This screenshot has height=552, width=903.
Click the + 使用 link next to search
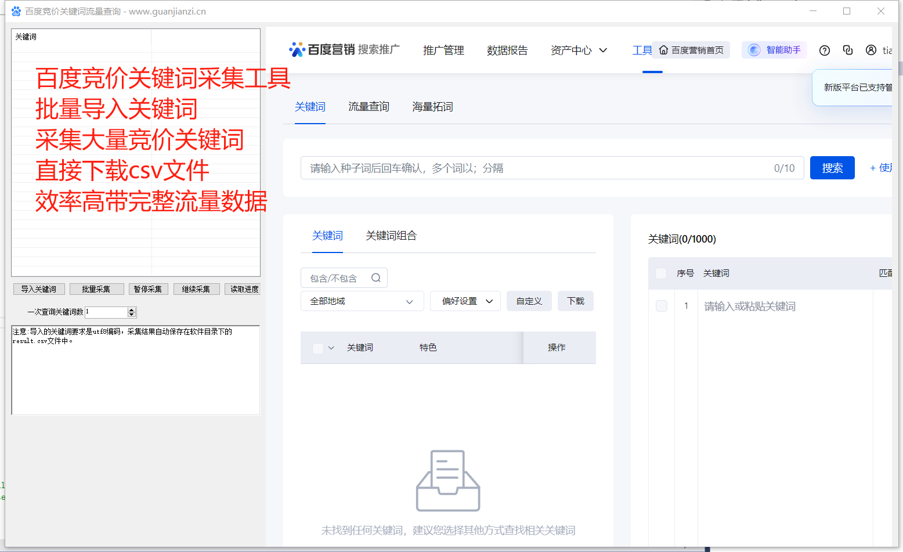tap(881, 168)
